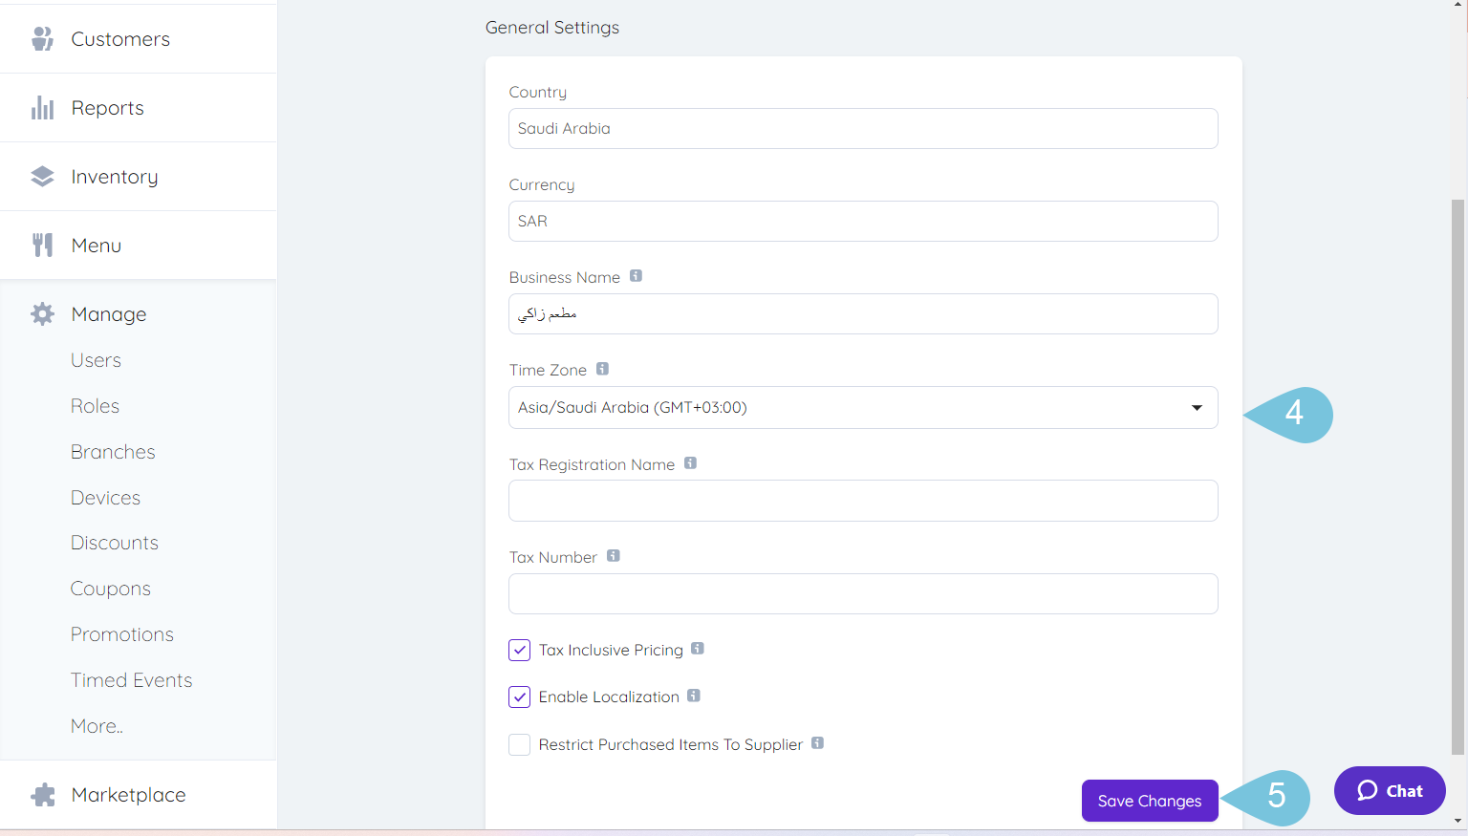Viewport: 1468px width, 836px height.
Task: Click the Tax Inclusive Pricing label
Action: [611, 650]
